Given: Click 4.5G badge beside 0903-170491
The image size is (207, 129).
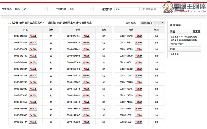Looking at the screenshot, I should (x=139, y=76).
